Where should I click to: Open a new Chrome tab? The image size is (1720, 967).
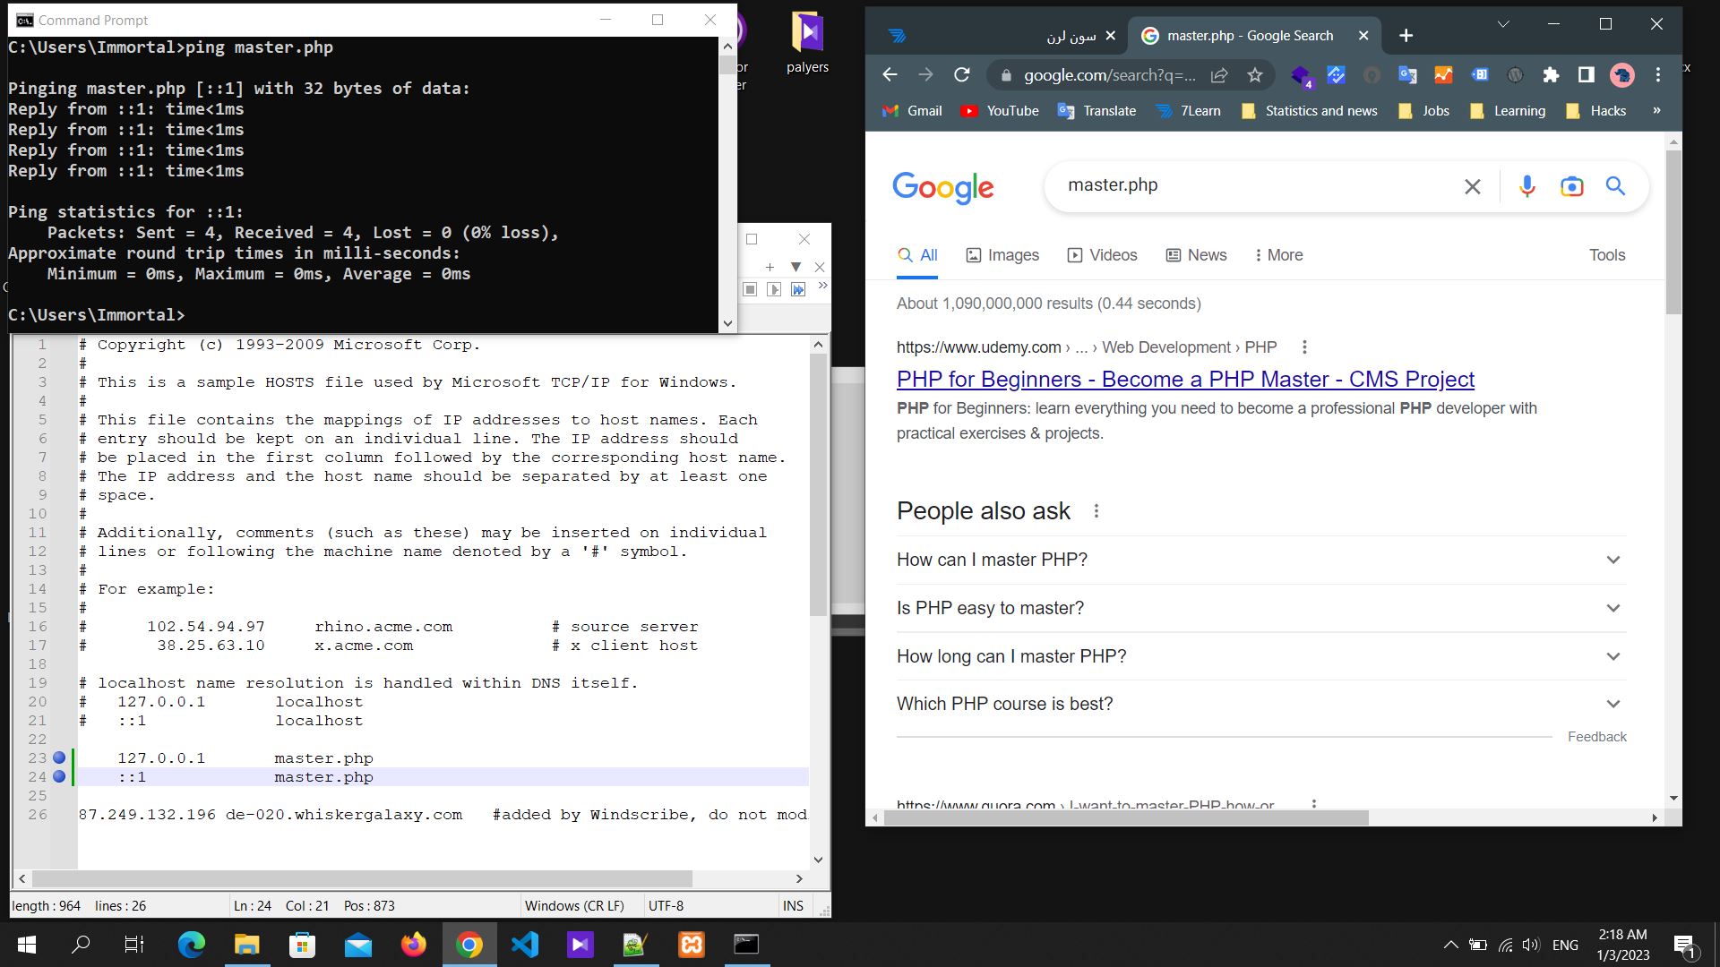point(1406,36)
